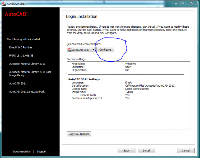200x158 pixels.
Task: Click the 'English' language value
Action: 129,82
